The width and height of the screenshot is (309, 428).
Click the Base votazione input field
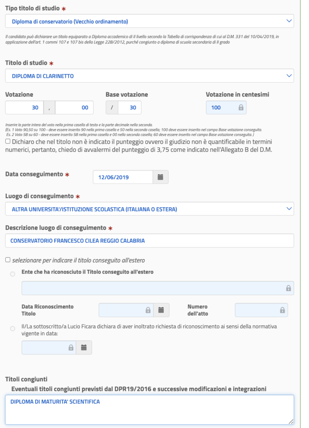click(x=129, y=107)
